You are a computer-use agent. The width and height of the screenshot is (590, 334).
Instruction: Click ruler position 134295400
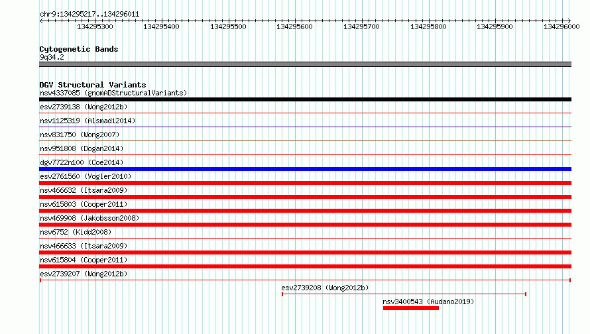162,27
